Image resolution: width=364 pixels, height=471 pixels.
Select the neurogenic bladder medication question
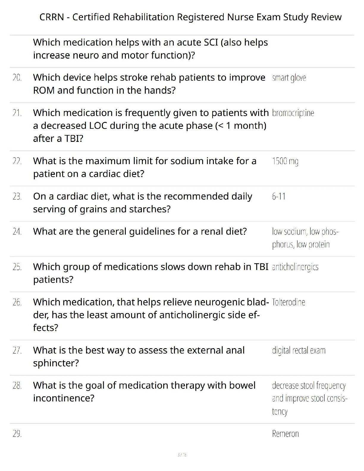[x=151, y=315]
